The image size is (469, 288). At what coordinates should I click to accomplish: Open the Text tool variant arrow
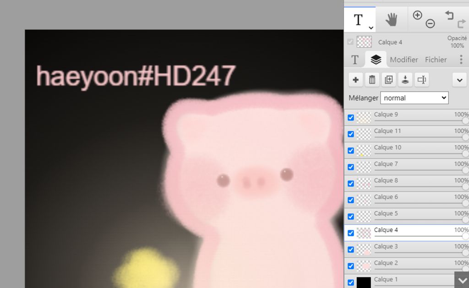tap(371, 28)
